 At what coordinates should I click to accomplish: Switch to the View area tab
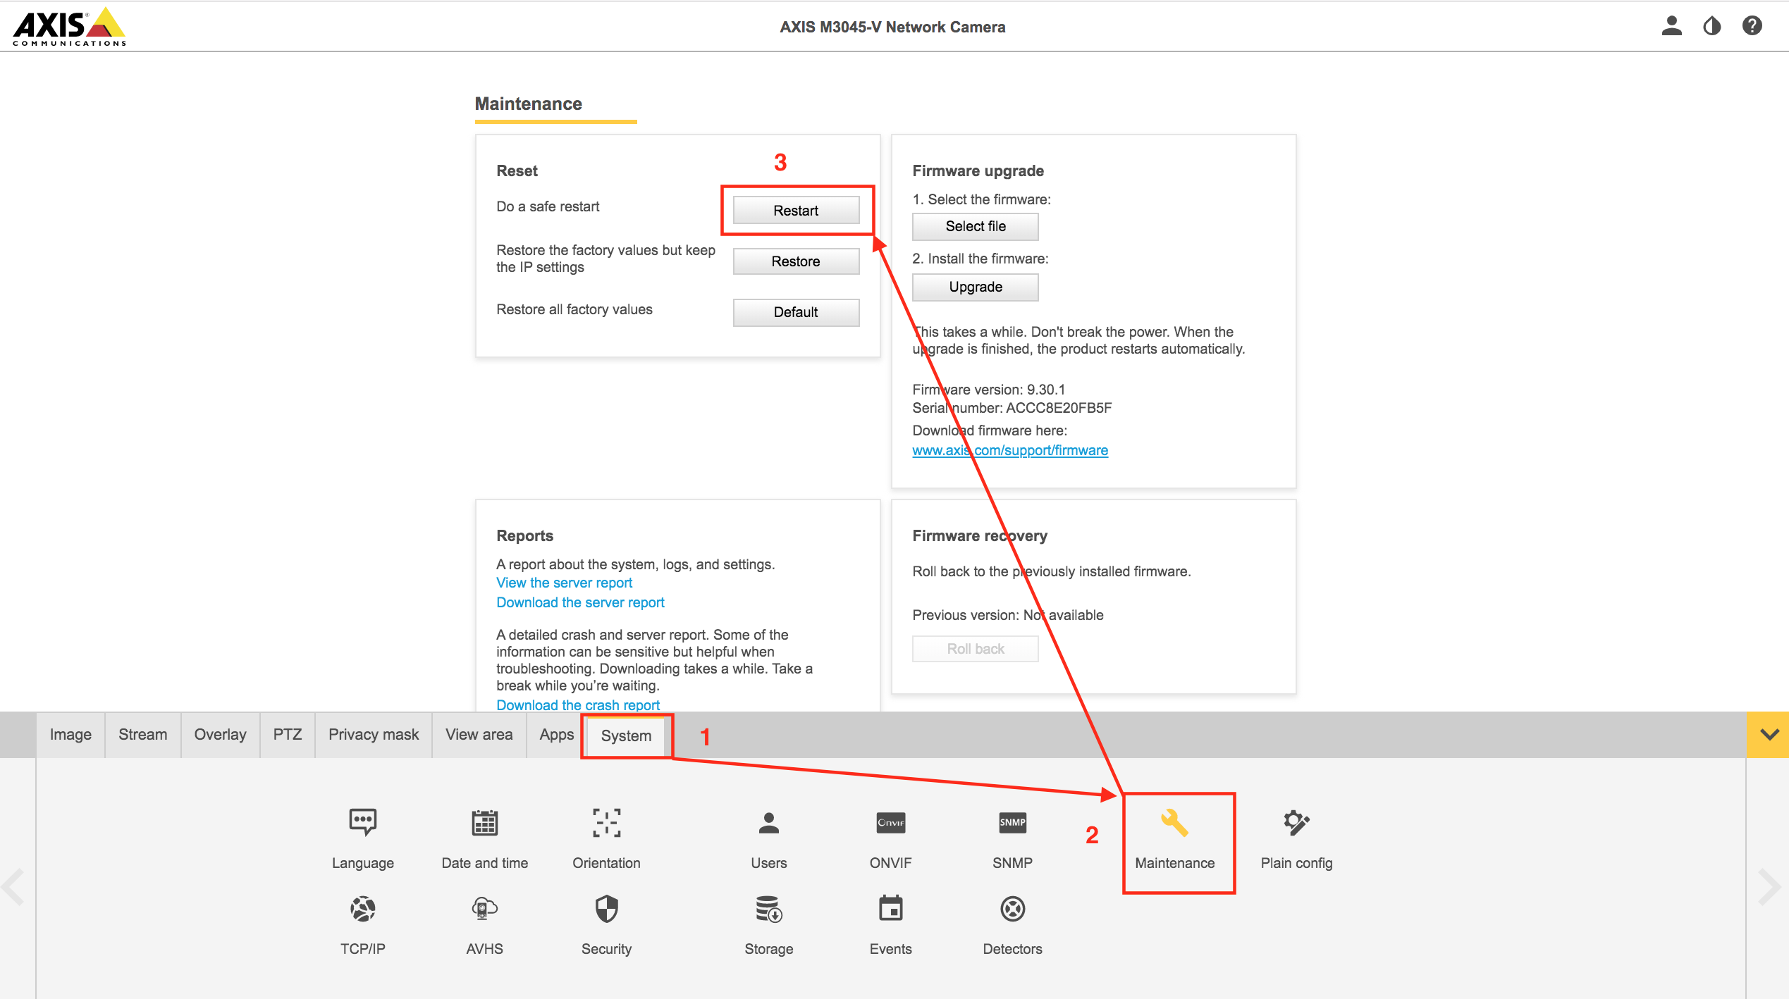(x=479, y=735)
